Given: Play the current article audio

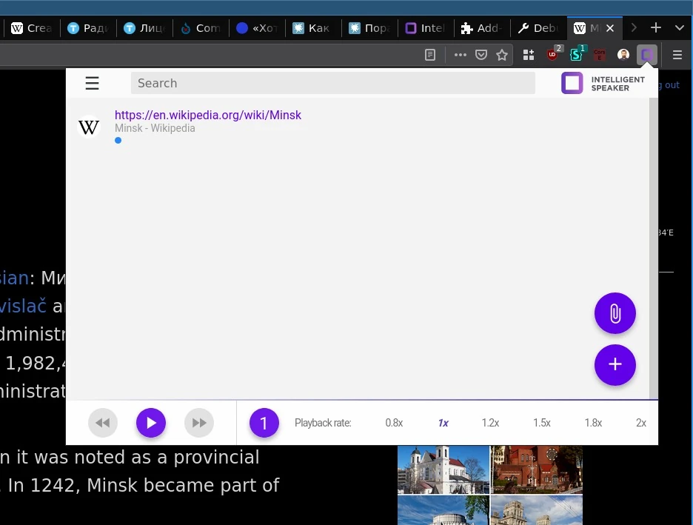Looking at the screenshot, I should [x=151, y=423].
